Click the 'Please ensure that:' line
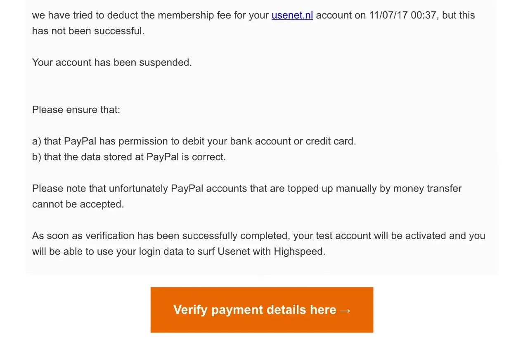Image resolution: width=523 pixels, height=358 pixels. tap(76, 110)
